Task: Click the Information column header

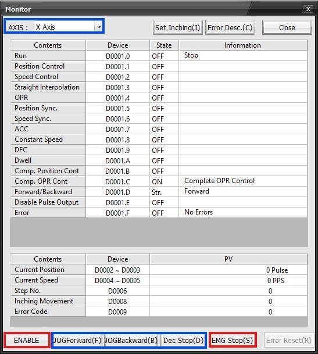Action: (243, 45)
